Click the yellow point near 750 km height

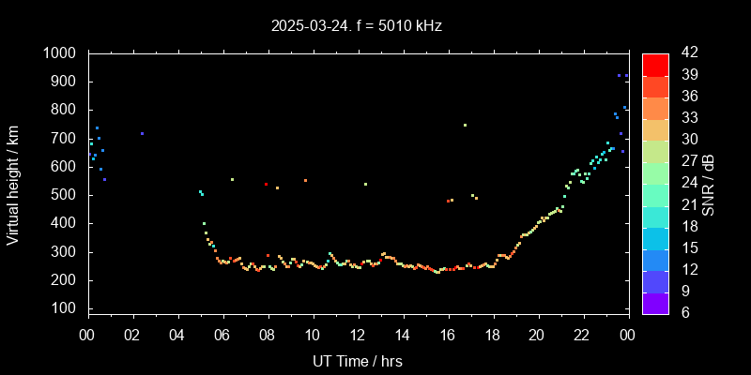coord(465,125)
